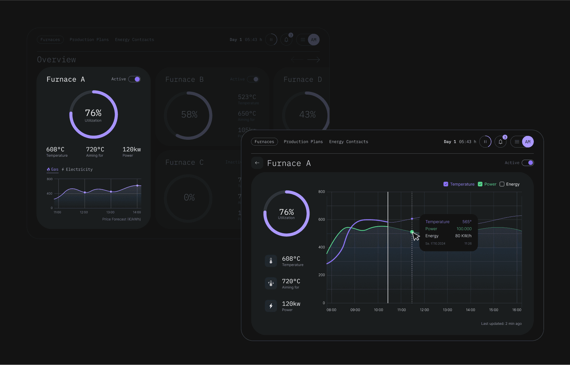Open Furnaces tab in Furnace A window
Viewport: 570px width, 365px height.
coord(264,142)
